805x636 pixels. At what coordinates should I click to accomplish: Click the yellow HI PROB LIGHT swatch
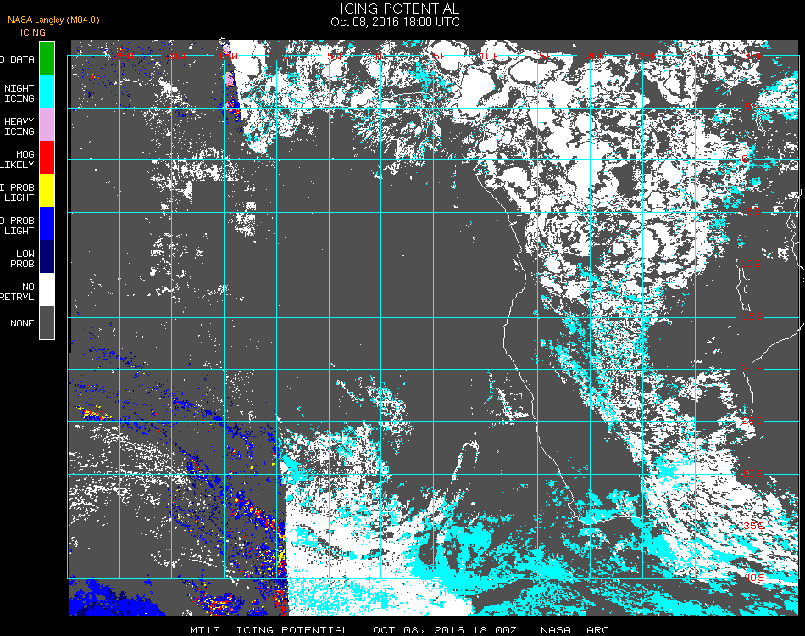(47, 191)
